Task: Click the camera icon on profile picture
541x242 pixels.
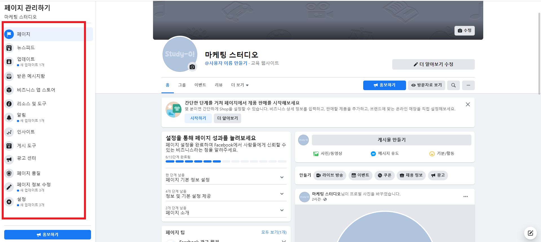Action: [x=192, y=67]
